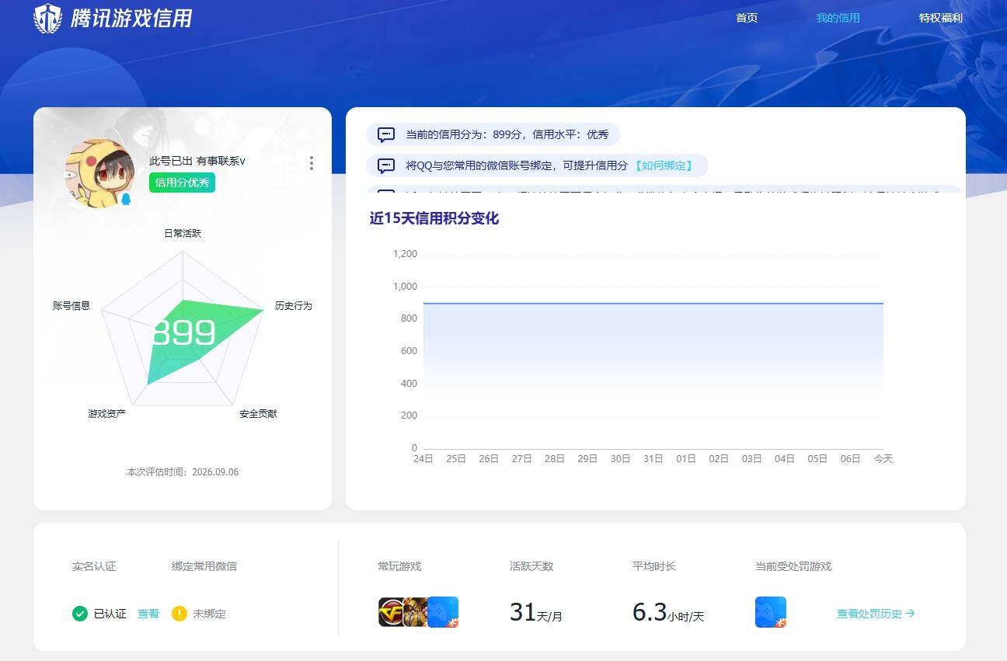Click the 近15天信用积分变化 chart heading
Viewport: 1007px width, 661px height.
pyautogui.click(x=434, y=218)
